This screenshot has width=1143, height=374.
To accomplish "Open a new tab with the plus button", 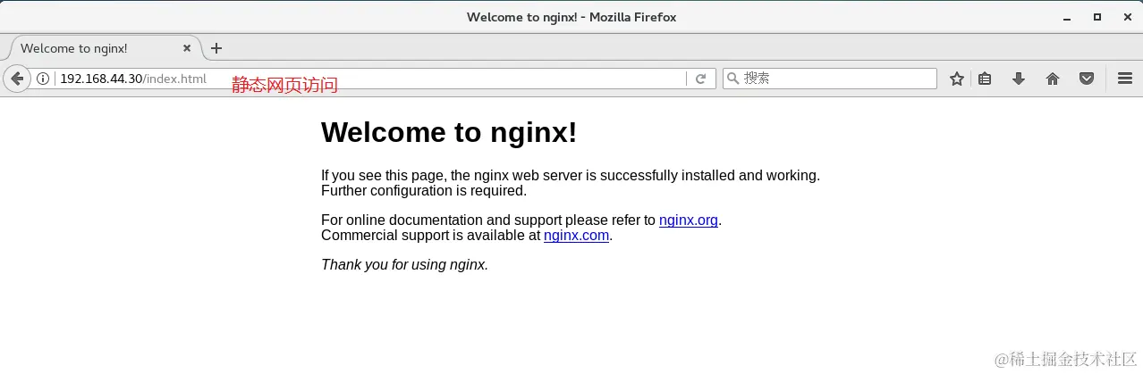I will 216,48.
